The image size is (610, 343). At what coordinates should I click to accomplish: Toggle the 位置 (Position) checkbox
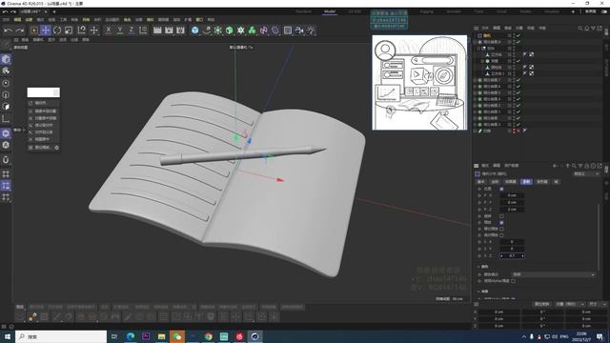coord(501,189)
